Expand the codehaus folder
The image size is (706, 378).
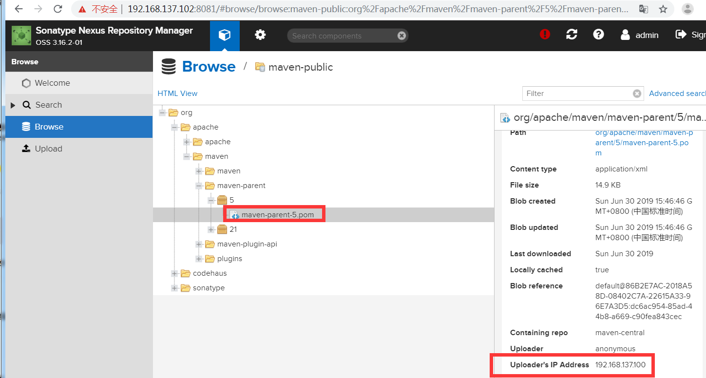[x=174, y=273]
